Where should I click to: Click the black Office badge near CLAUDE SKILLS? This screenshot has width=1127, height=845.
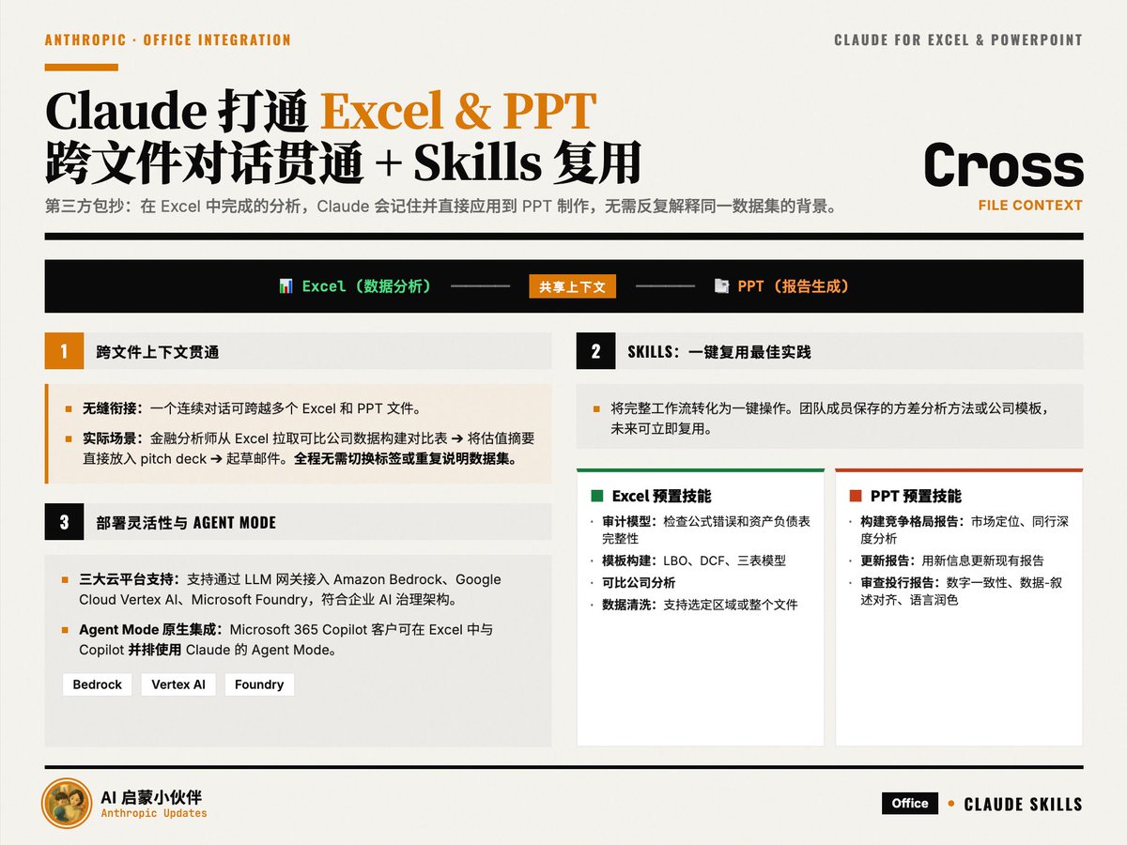[x=909, y=804]
